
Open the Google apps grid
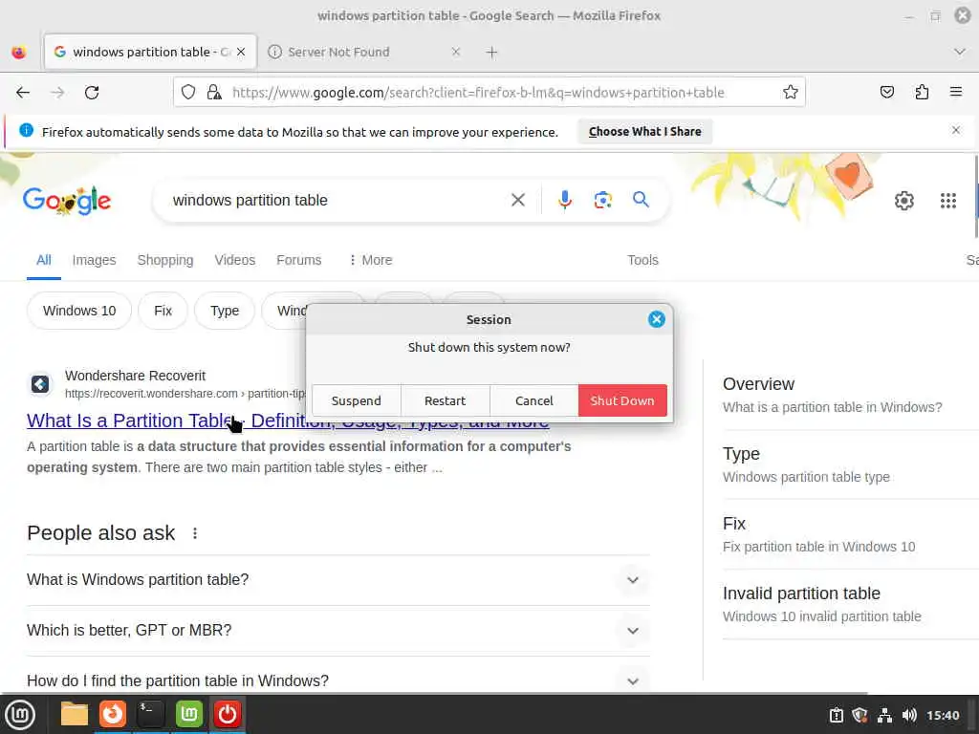point(947,201)
